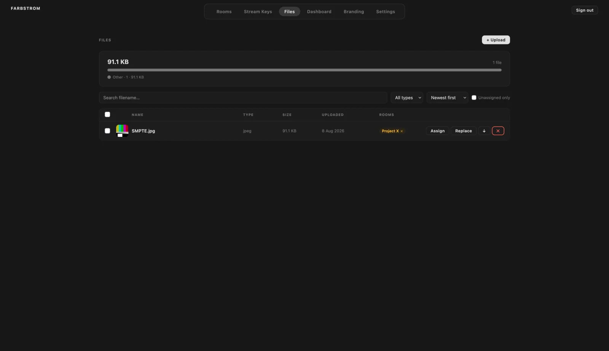Click the FARBSTROM logo
Image resolution: width=609 pixels, height=351 pixels.
coord(26,8)
